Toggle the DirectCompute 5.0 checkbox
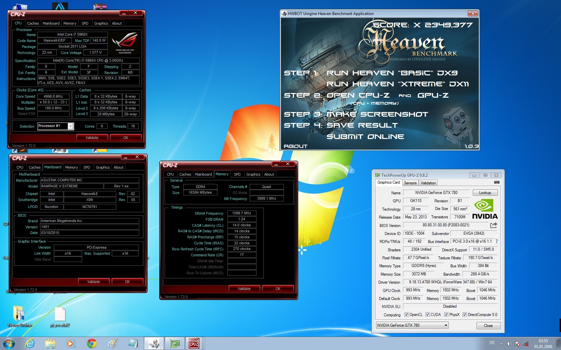 click(x=464, y=315)
